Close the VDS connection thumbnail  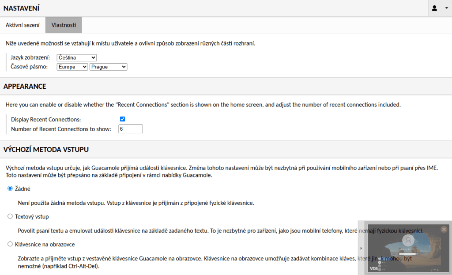coord(444,229)
